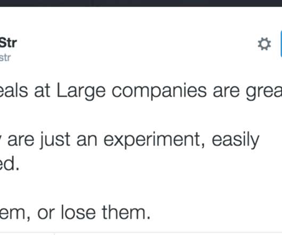Click the word "lose" in last line
The image size is (282, 235).
[x=78, y=212]
